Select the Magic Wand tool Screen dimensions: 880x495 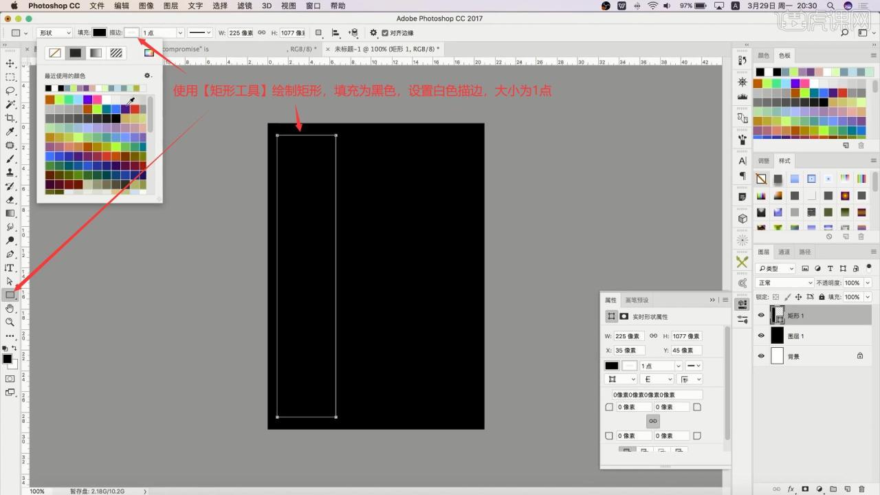click(10, 104)
